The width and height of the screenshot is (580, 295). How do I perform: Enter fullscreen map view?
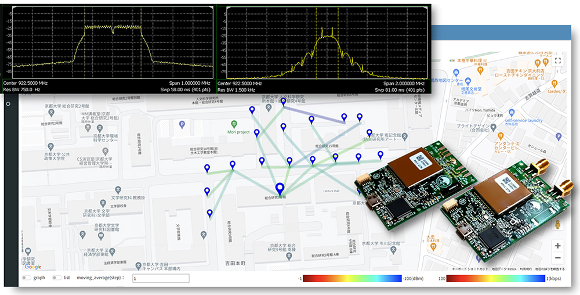click(558, 60)
